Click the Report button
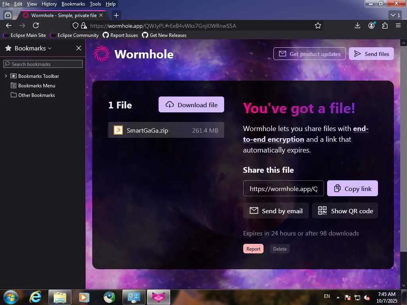Viewport: 407px width, 305px height. (x=253, y=249)
